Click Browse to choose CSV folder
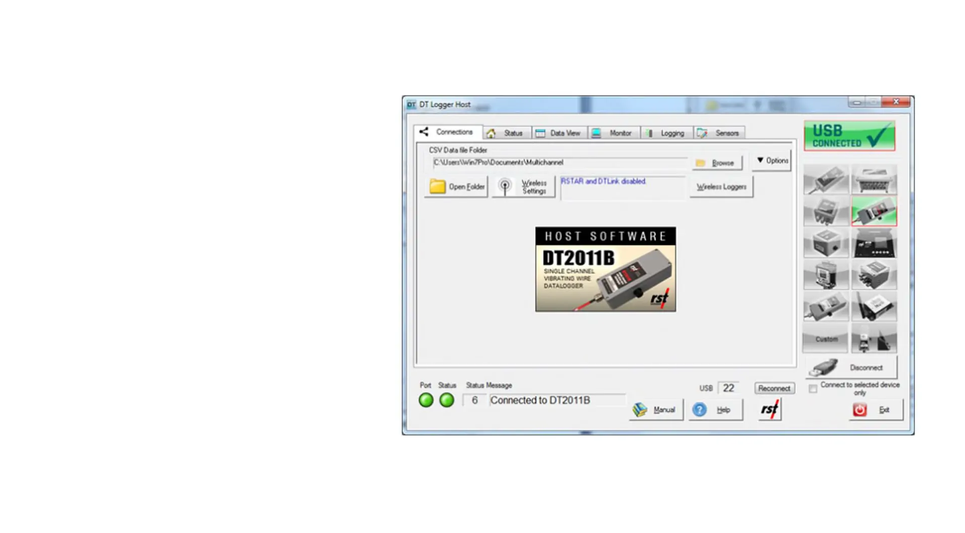Image resolution: width=965 pixels, height=533 pixels. pos(716,163)
